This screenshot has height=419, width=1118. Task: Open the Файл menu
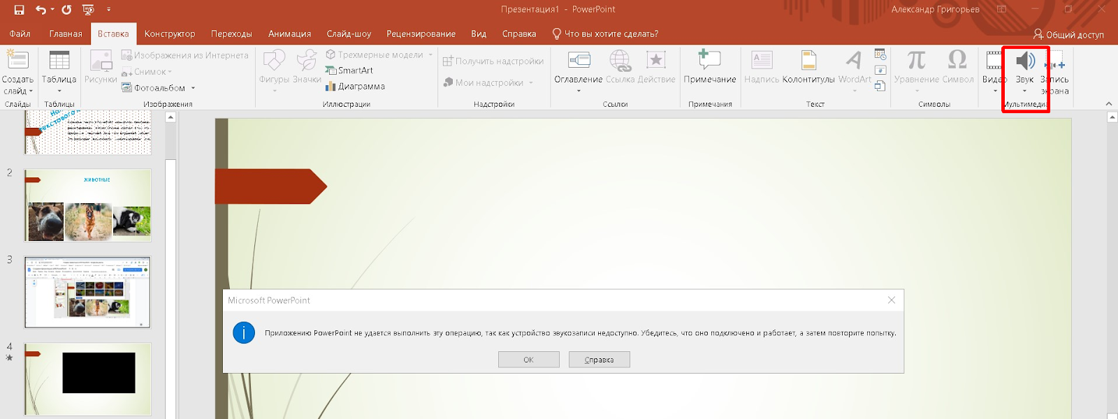click(x=20, y=34)
